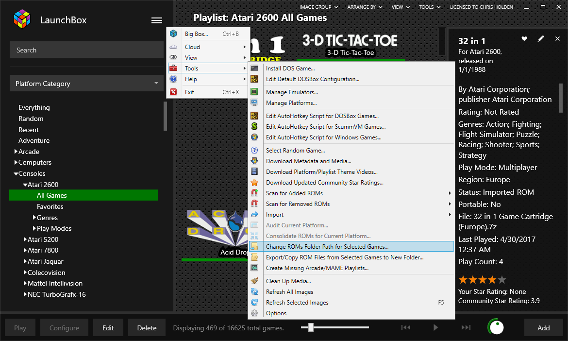Click the Manage Emulators chip icon

pos(255,92)
